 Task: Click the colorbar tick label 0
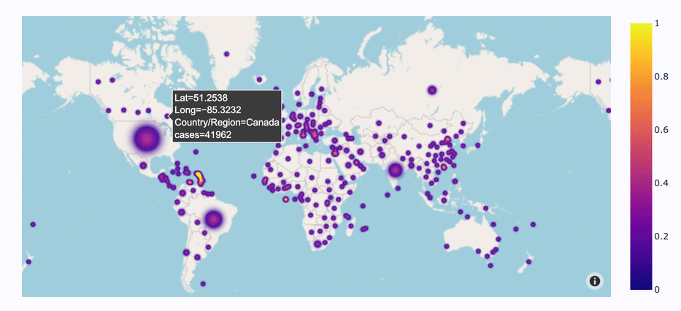pos(657,290)
